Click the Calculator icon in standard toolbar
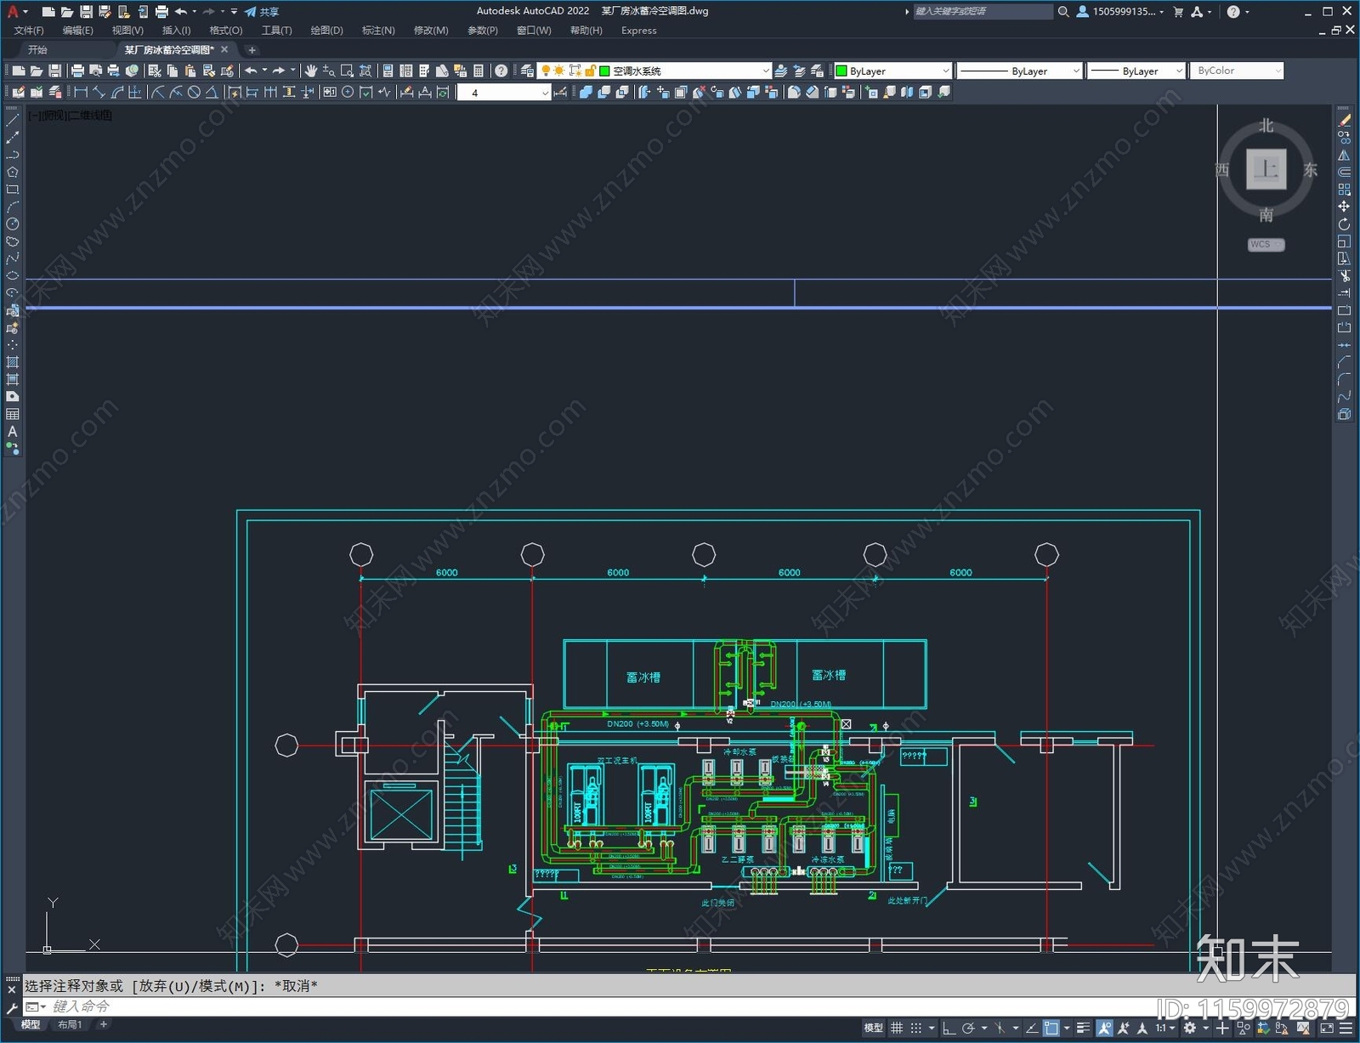1360x1043 pixels. tap(479, 71)
